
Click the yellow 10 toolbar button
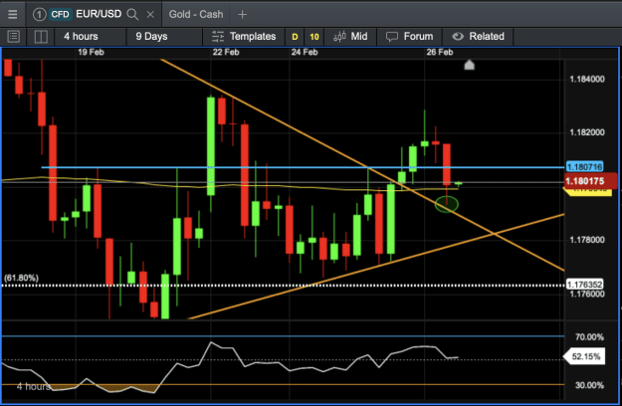(314, 37)
